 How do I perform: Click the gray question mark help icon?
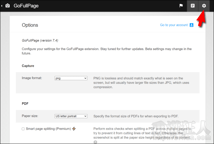pos(95,142)
